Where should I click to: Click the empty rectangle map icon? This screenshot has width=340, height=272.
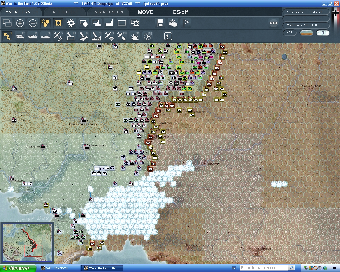pos(122,23)
